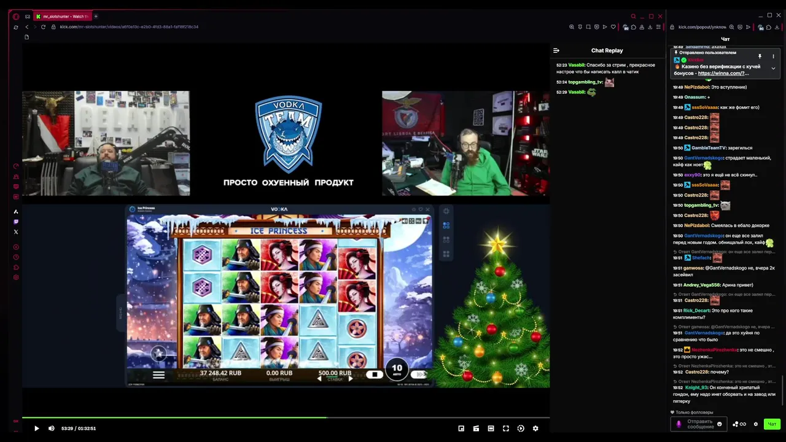Stop the slot autospin
The width and height of the screenshot is (786, 442).
(x=375, y=374)
